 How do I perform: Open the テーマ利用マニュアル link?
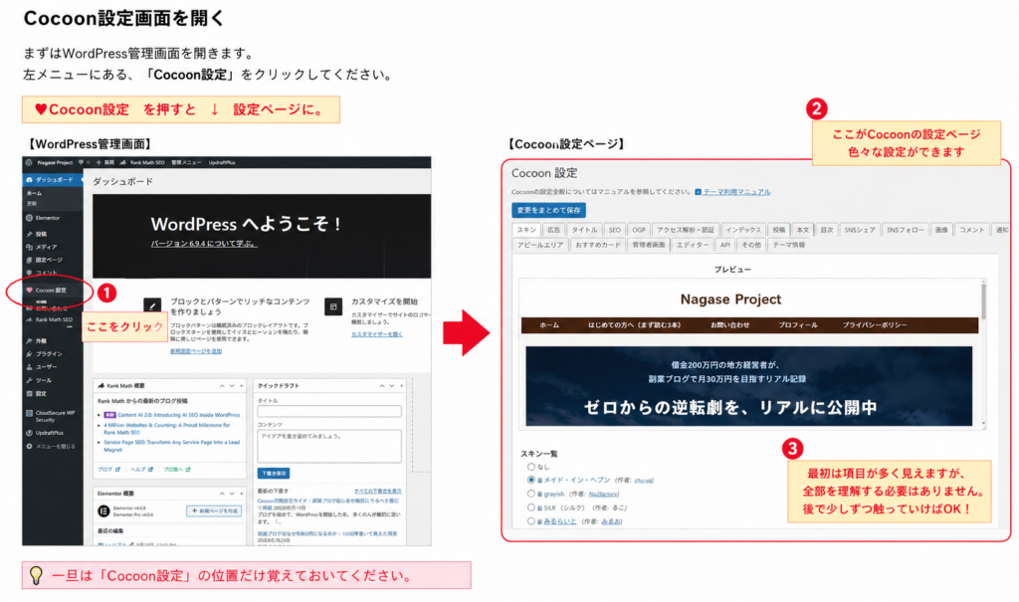(x=732, y=192)
